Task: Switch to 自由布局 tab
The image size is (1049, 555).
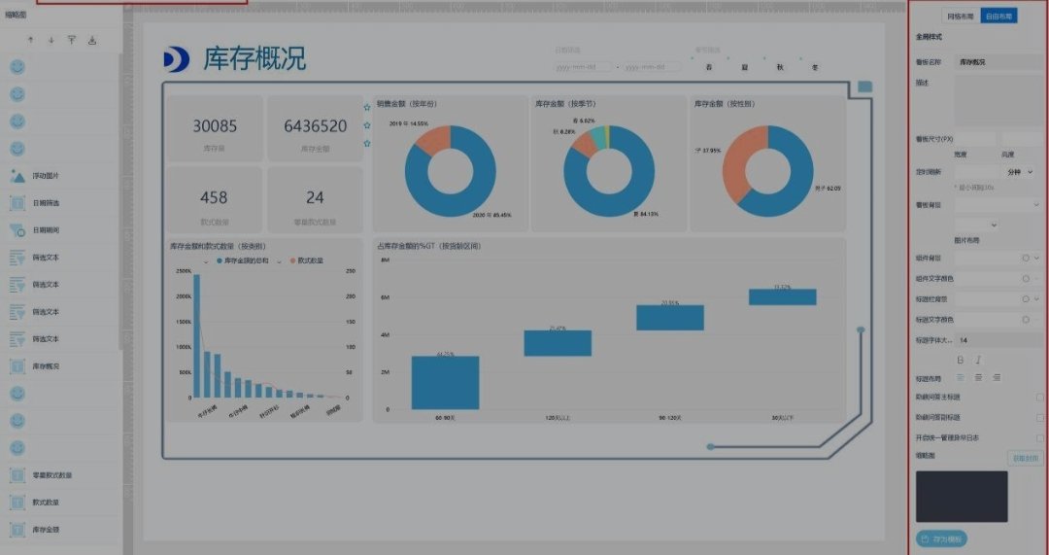Action: pyautogui.click(x=998, y=17)
